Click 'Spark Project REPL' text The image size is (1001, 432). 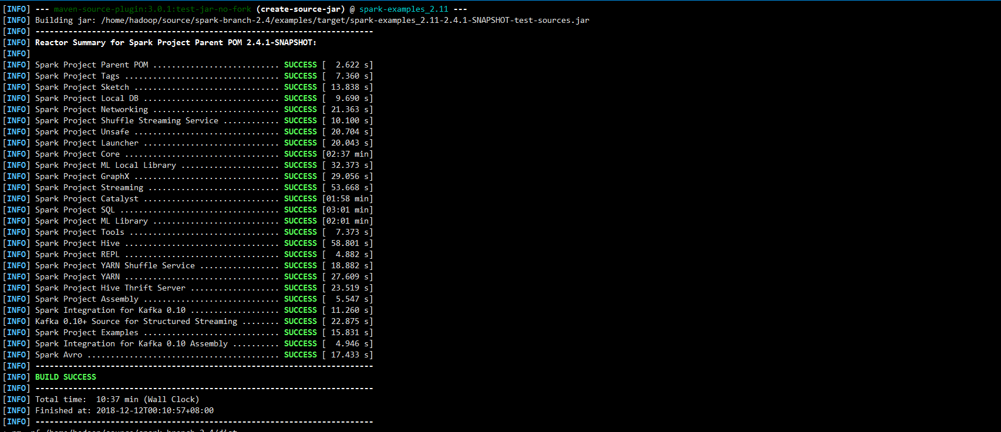77,255
